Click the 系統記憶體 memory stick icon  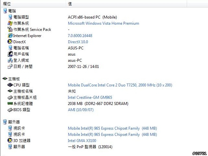[x=10, y=103]
